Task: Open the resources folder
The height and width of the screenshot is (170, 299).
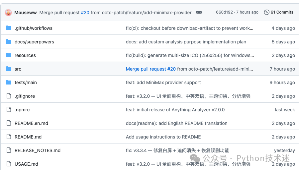Action: pos(25,55)
